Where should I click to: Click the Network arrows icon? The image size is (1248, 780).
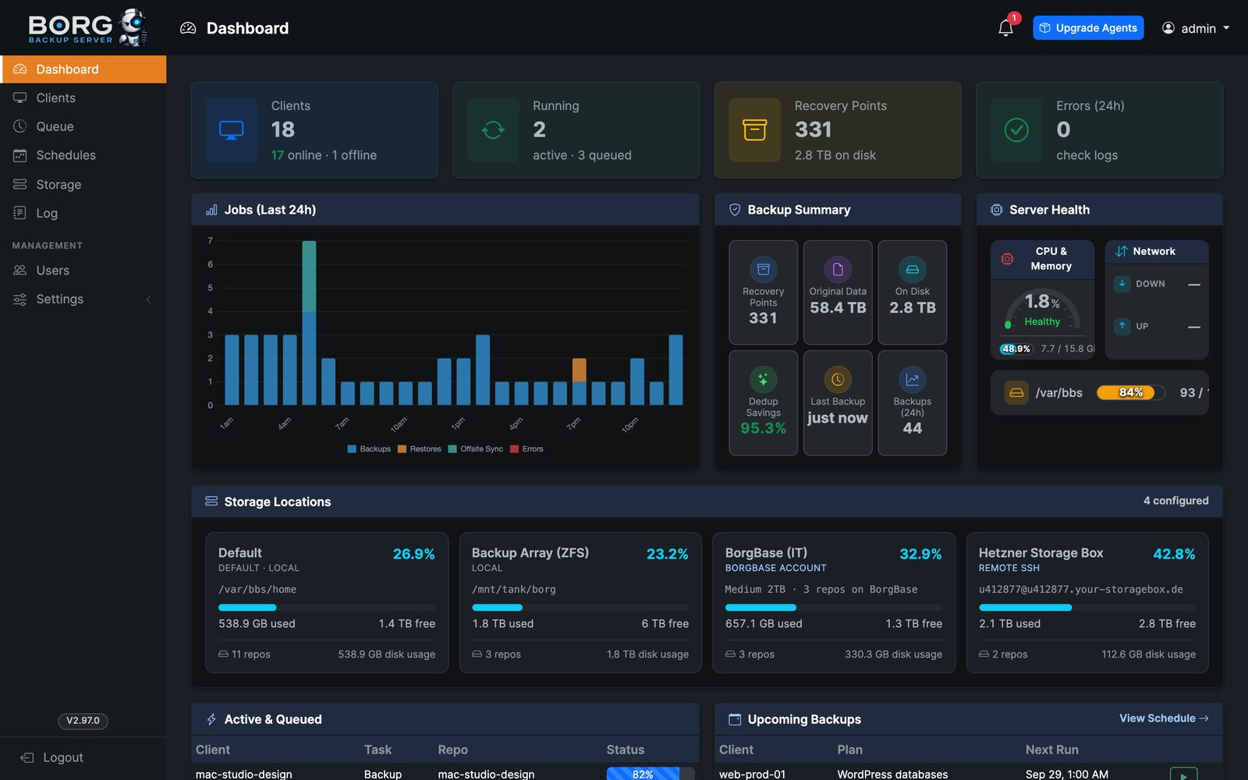[1121, 251]
